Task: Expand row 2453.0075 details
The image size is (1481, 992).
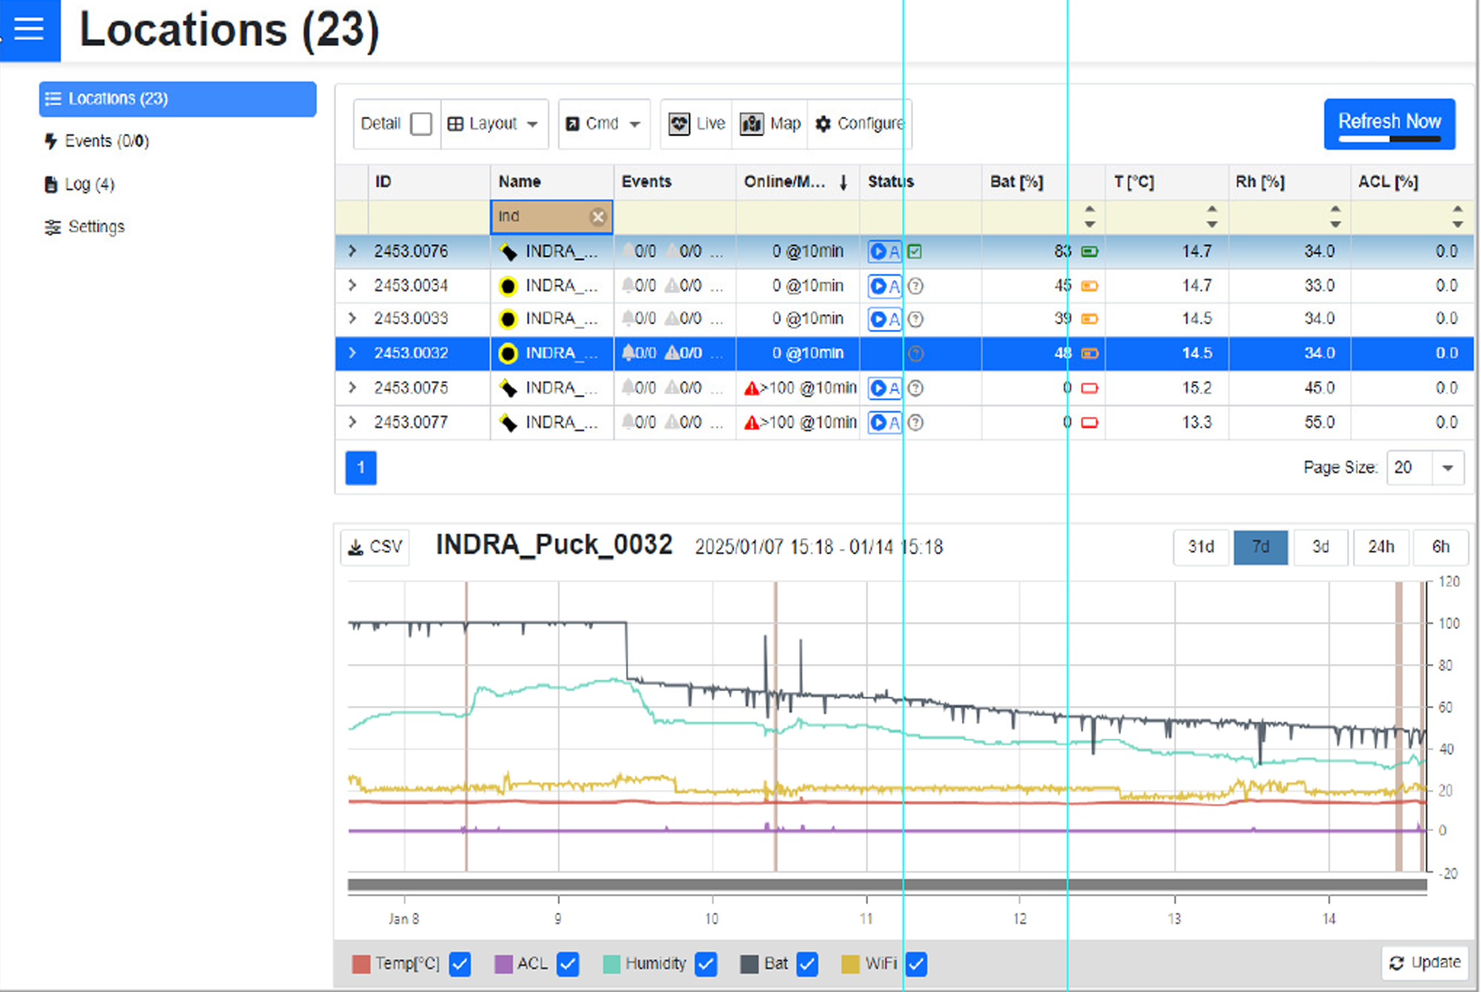Action: 352,387
